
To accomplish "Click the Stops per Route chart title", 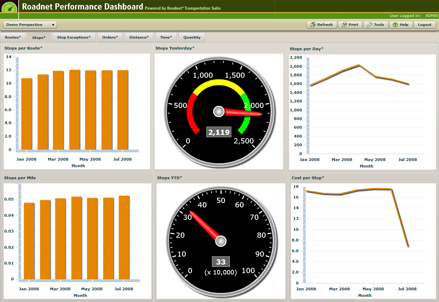I will (23, 48).
